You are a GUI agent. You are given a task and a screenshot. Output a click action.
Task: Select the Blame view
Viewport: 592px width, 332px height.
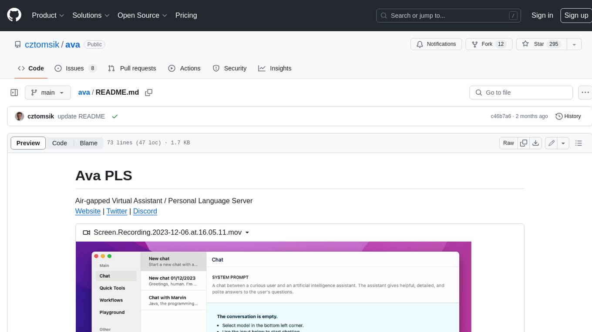tap(88, 143)
